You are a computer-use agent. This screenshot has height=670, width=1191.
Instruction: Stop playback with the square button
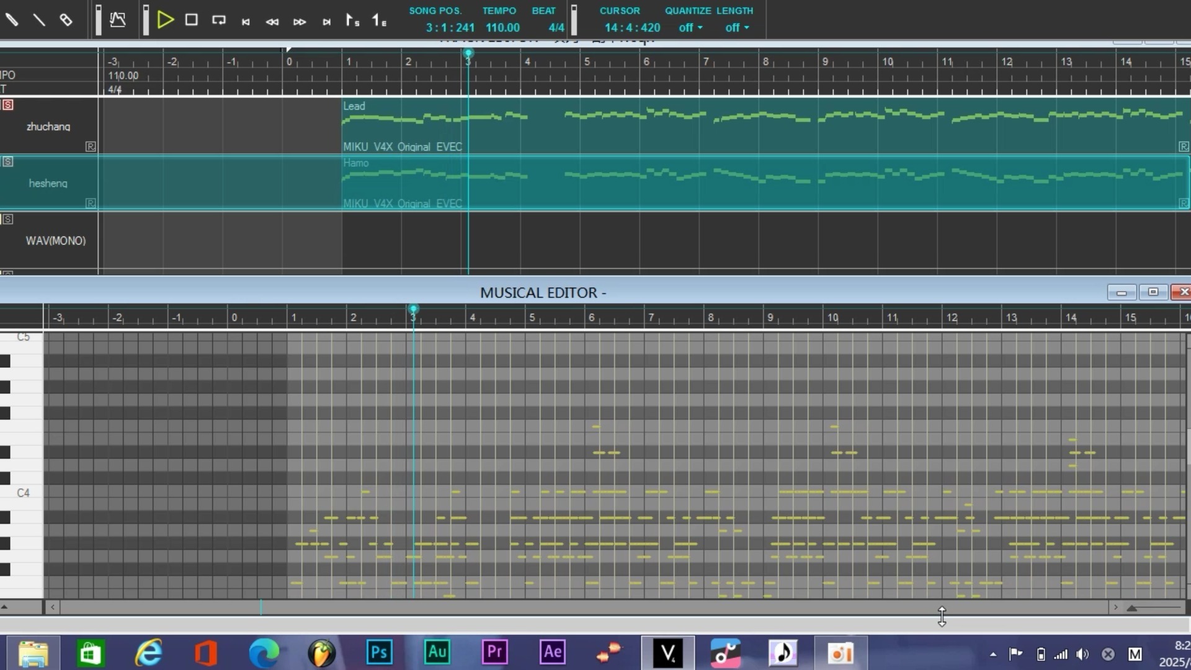[192, 20]
